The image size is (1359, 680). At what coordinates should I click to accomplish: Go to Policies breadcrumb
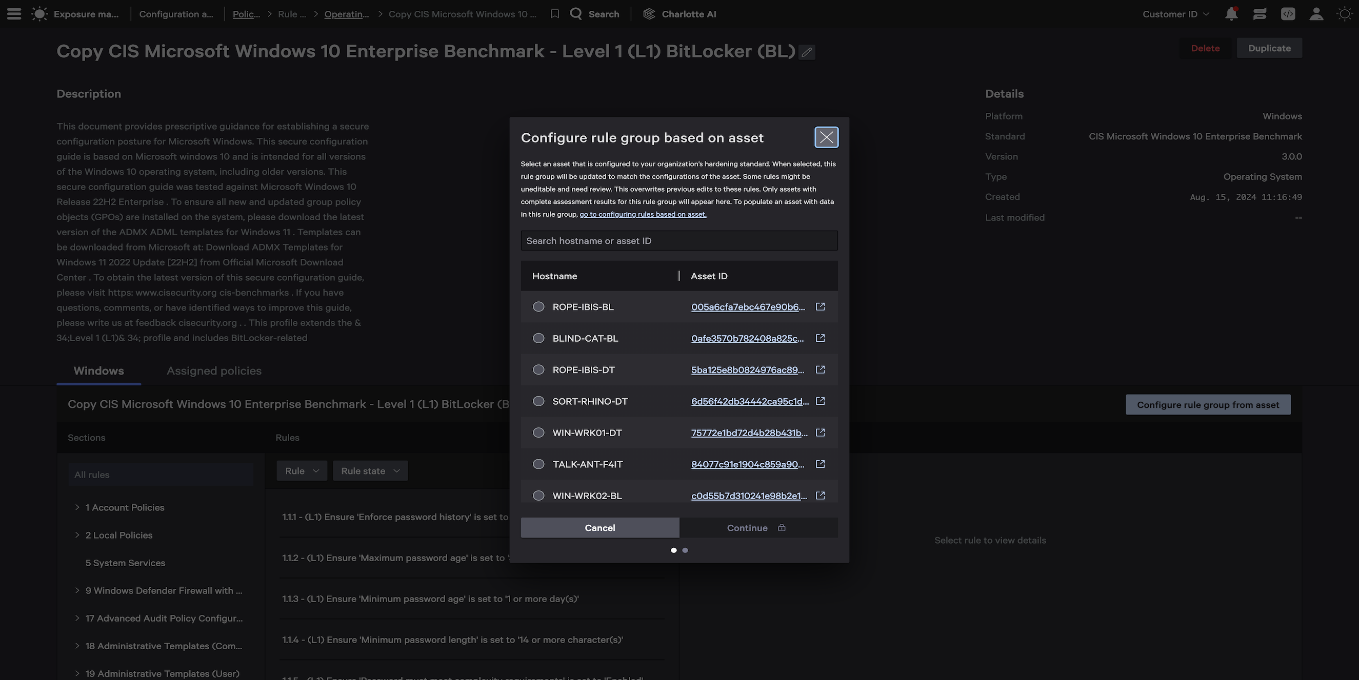(246, 14)
